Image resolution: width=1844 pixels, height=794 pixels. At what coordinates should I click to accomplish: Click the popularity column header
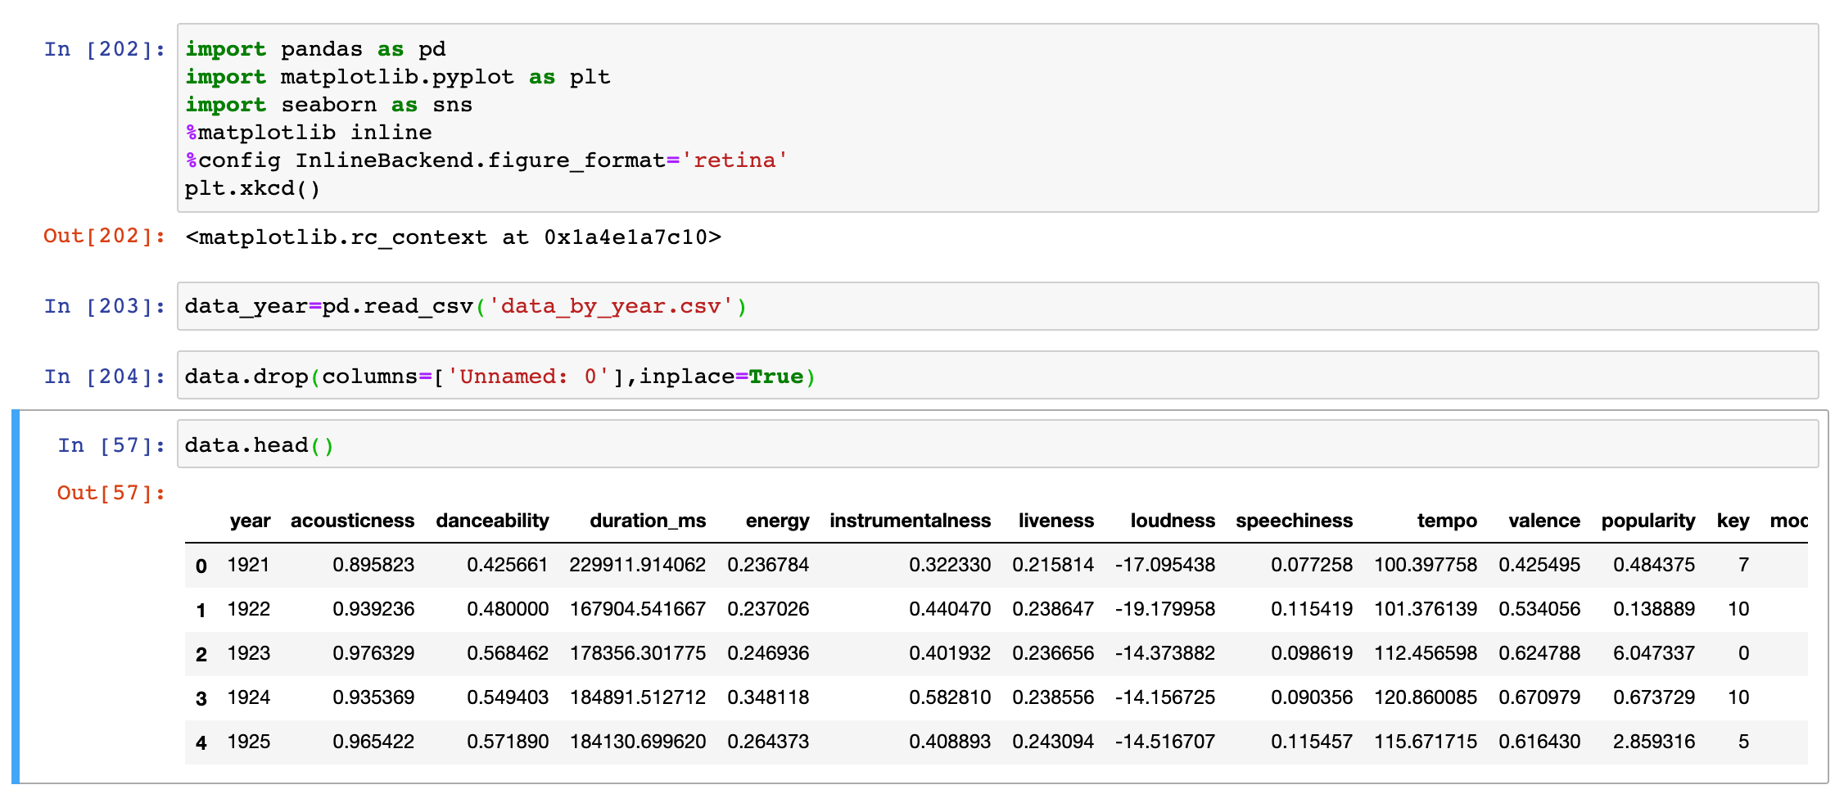coord(1648,521)
